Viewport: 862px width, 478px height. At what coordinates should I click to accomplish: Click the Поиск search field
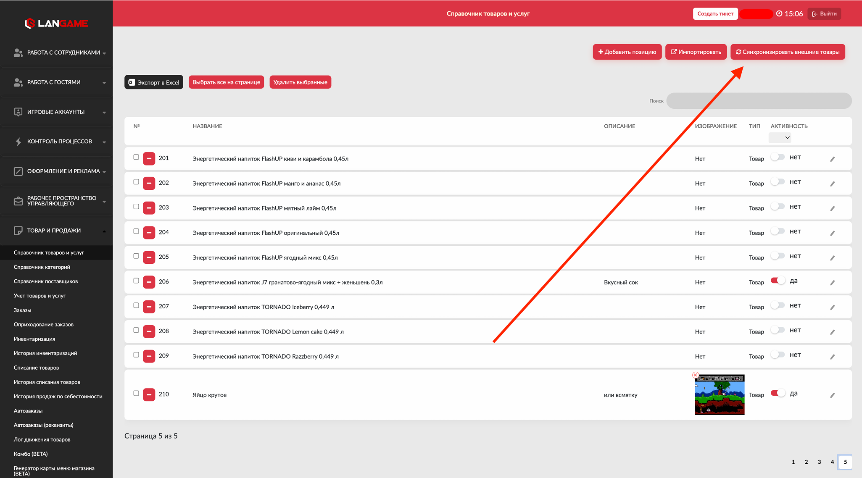[x=759, y=101]
